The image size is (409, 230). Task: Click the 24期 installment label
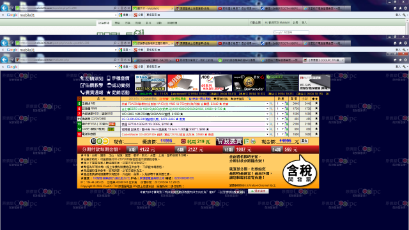click(277, 149)
